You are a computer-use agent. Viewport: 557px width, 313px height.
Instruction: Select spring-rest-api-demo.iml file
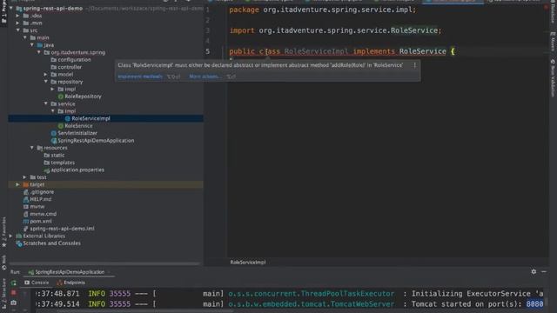pos(62,229)
